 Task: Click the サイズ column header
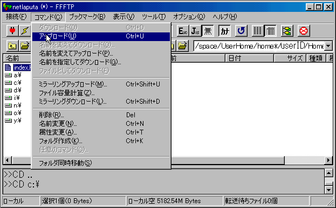click(290, 58)
